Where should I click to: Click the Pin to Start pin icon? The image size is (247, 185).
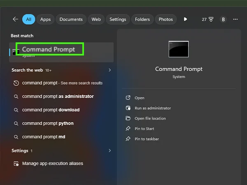point(128,129)
